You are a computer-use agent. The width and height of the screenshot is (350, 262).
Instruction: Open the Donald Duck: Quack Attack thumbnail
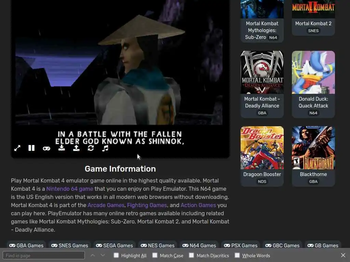point(313,72)
